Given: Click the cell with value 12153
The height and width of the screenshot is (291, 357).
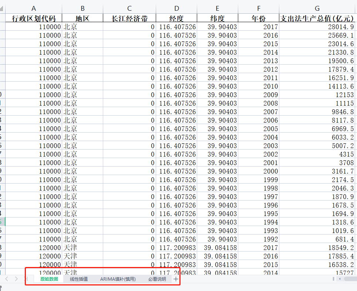Looking at the screenshot, I should tap(317, 95).
